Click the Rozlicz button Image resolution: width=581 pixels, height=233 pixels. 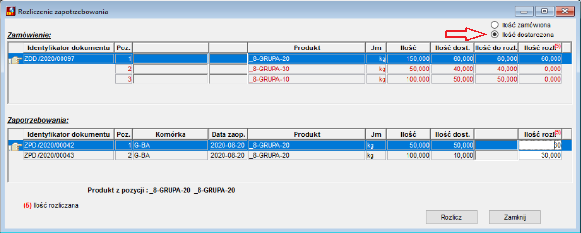pos(451,217)
